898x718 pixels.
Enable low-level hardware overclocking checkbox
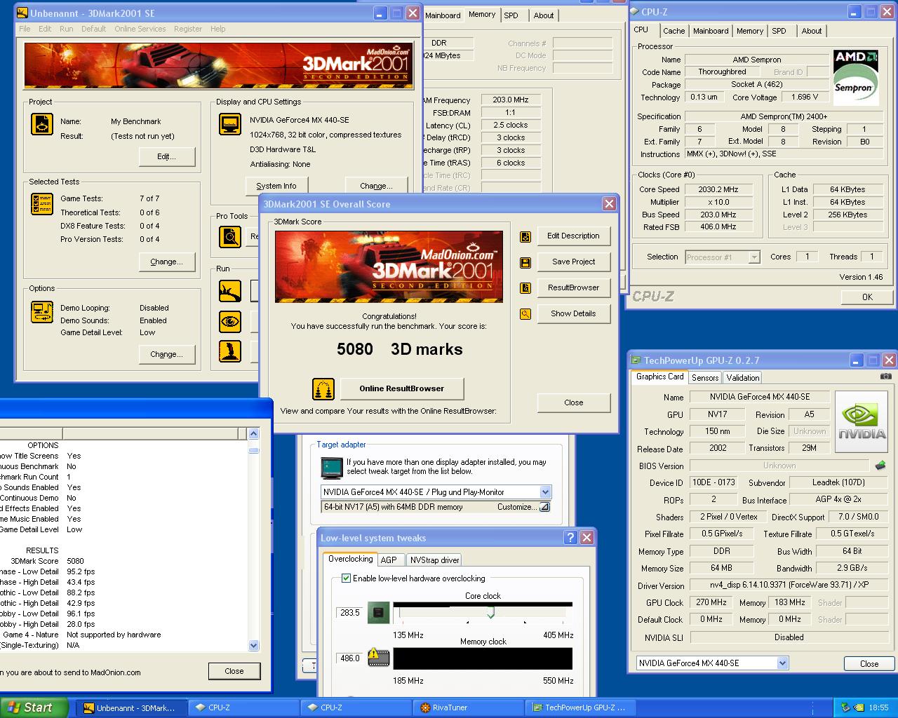click(x=346, y=578)
